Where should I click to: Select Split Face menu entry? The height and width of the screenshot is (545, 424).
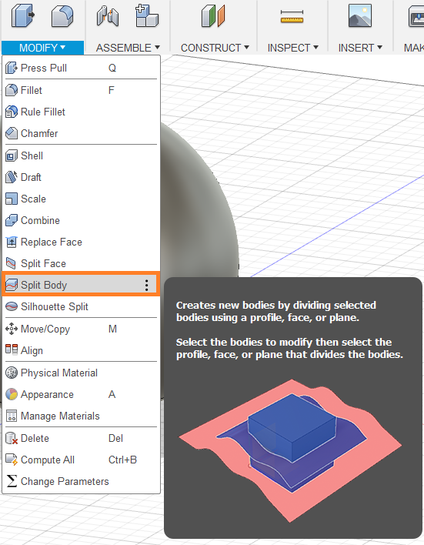pyautogui.click(x=81, y=263)
